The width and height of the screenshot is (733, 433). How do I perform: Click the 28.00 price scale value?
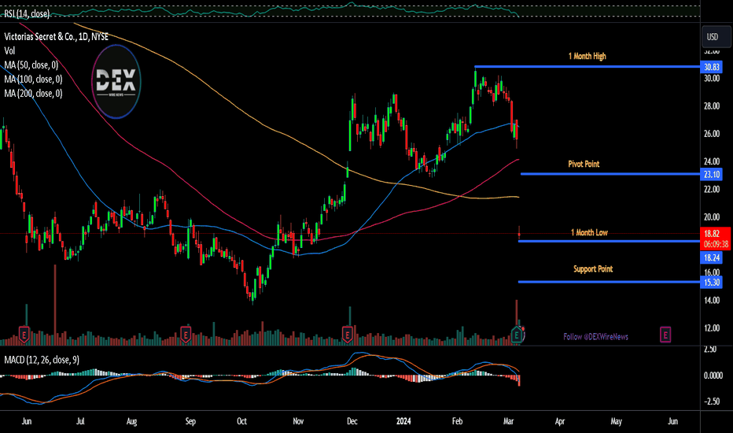pos(712,105)
